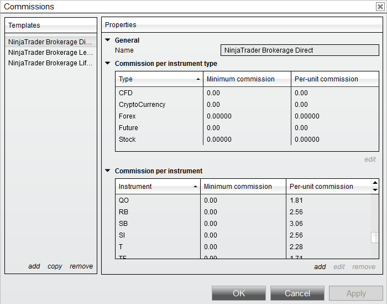Click Minimum commission header in type table

[247, 79]
